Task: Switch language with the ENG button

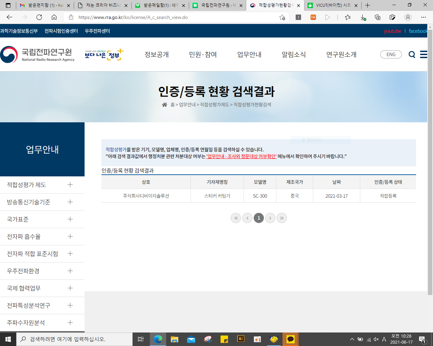Action: (391, 55)
